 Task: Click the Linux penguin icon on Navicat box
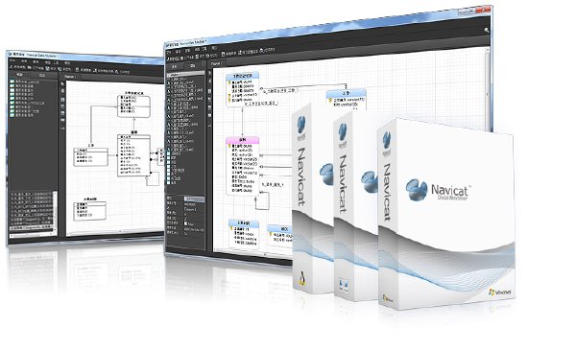[302, 279]
